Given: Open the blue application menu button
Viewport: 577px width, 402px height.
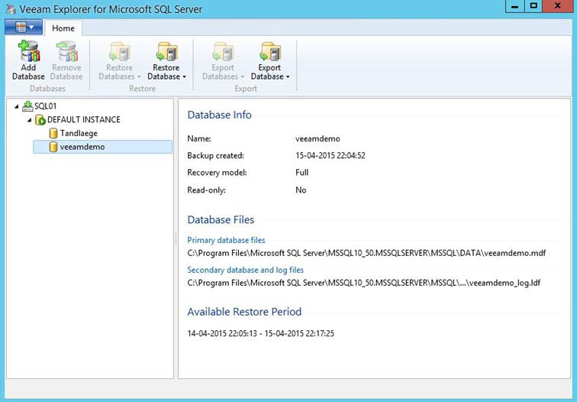Looking at the screenshot, I should click(x=24, y=28).
